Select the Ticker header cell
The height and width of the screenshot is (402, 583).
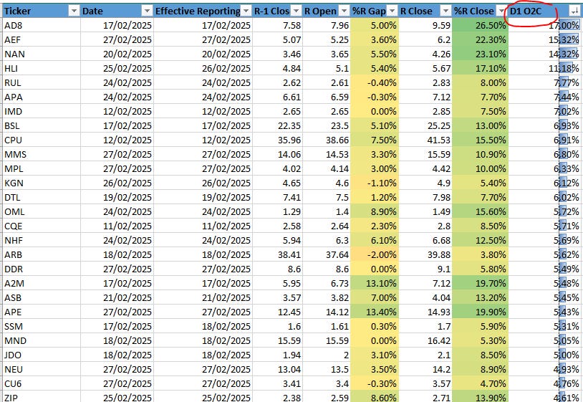[x=41, y=11]
